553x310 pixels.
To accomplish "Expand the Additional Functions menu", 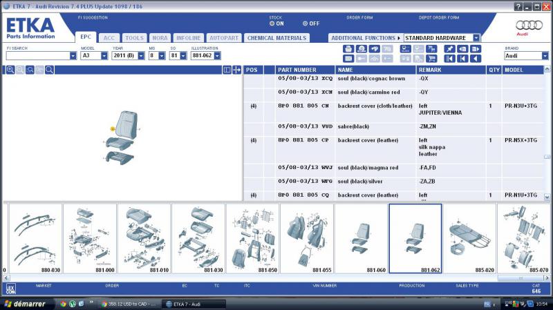I will pyautogui.click(x=366, y=38).
